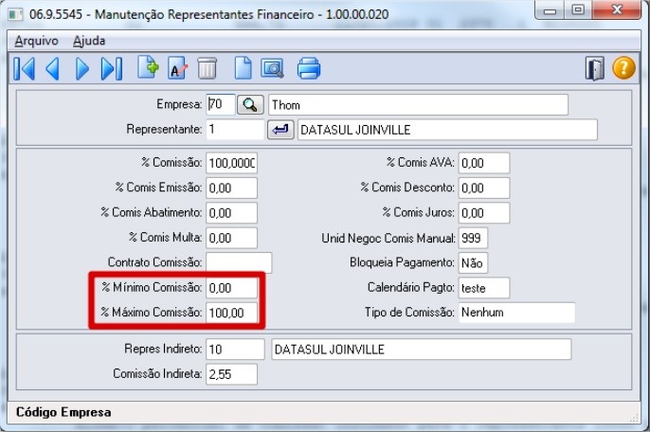Click the Bloqueia Pagamento field
The height and width of the screenshot is (432, 650).
(x=473, y=262)
